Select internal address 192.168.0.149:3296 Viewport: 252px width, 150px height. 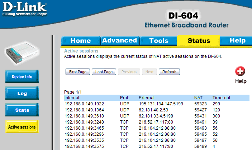coord(84,134)
